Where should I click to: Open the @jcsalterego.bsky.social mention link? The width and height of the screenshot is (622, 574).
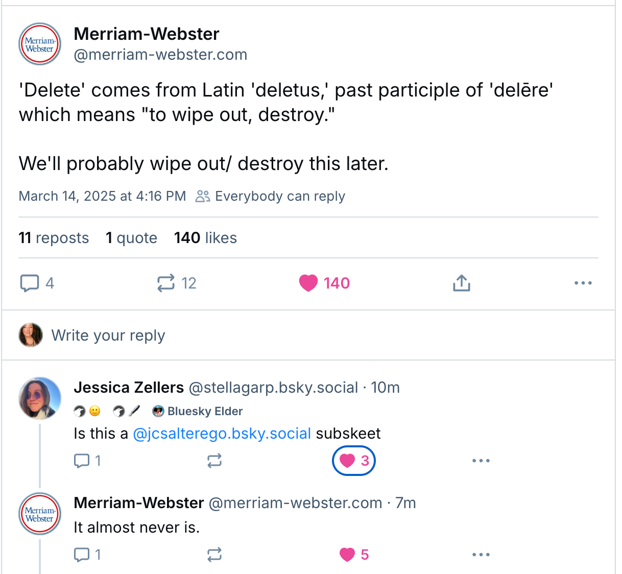[x=222, y=434]
